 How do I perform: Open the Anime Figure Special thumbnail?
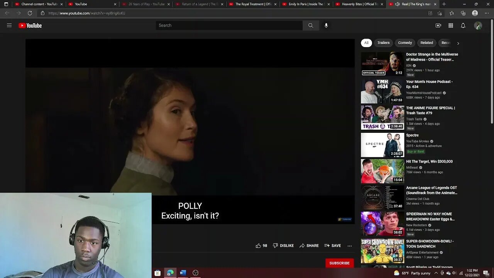[x=382, y=118]
